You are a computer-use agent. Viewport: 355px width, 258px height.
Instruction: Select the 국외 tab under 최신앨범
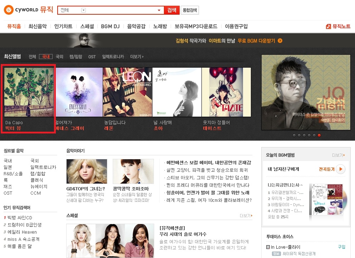tap(59, 57)
